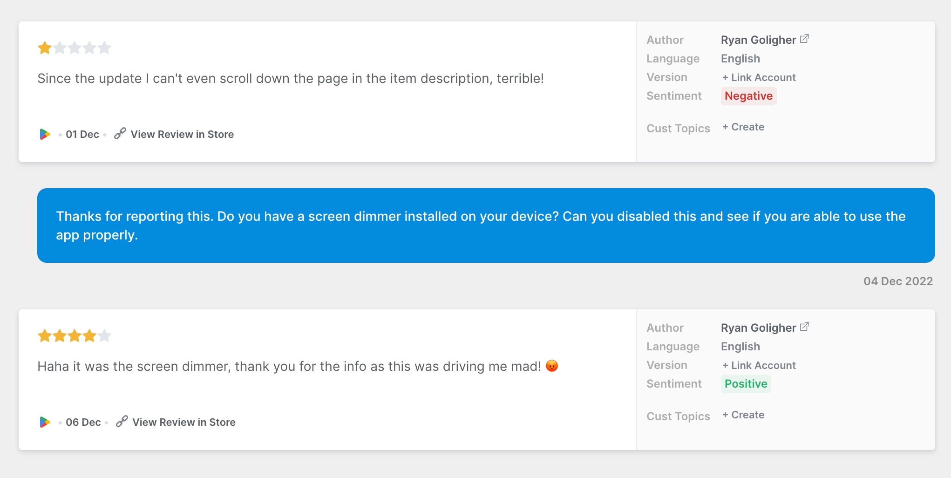Click the "Version" label in the first review

pyautogui.click(x=667, y=77)
